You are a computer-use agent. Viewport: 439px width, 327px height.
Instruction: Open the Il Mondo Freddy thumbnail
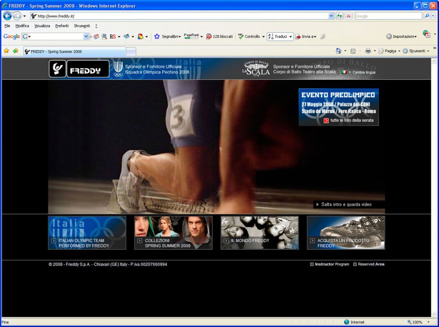point(259,233)
